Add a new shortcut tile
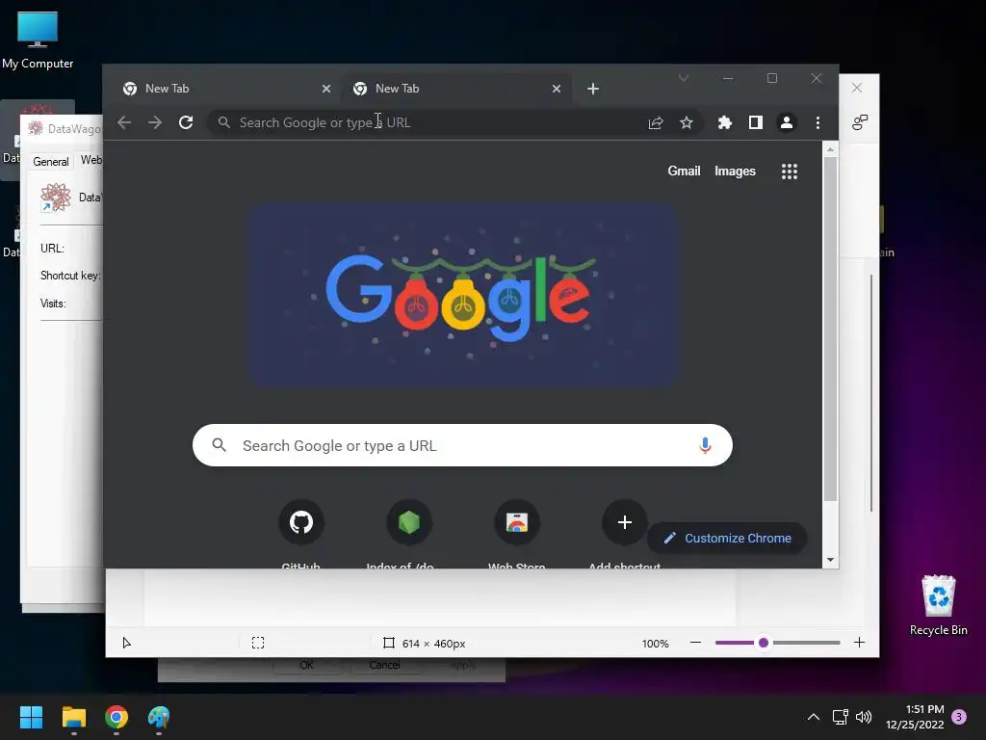Image resolution: width=986 pixels, height=740 pixels. pos(624,522)
